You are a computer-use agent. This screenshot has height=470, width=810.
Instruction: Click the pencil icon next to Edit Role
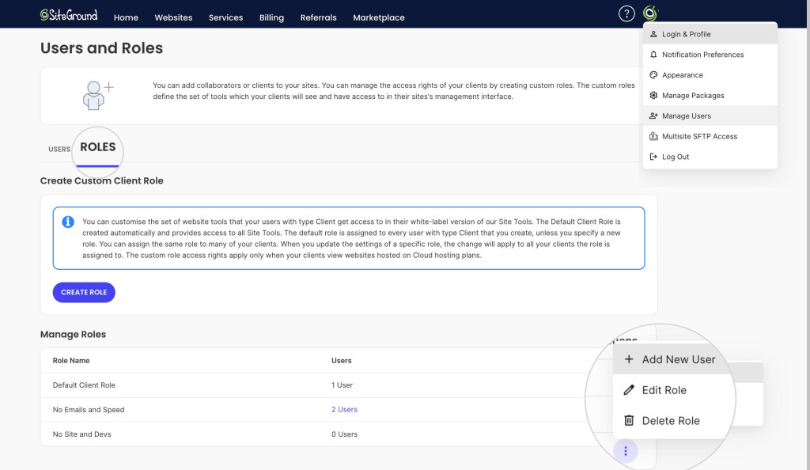point(629,390)
